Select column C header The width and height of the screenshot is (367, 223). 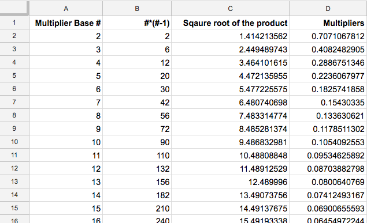tap(230, 9)
